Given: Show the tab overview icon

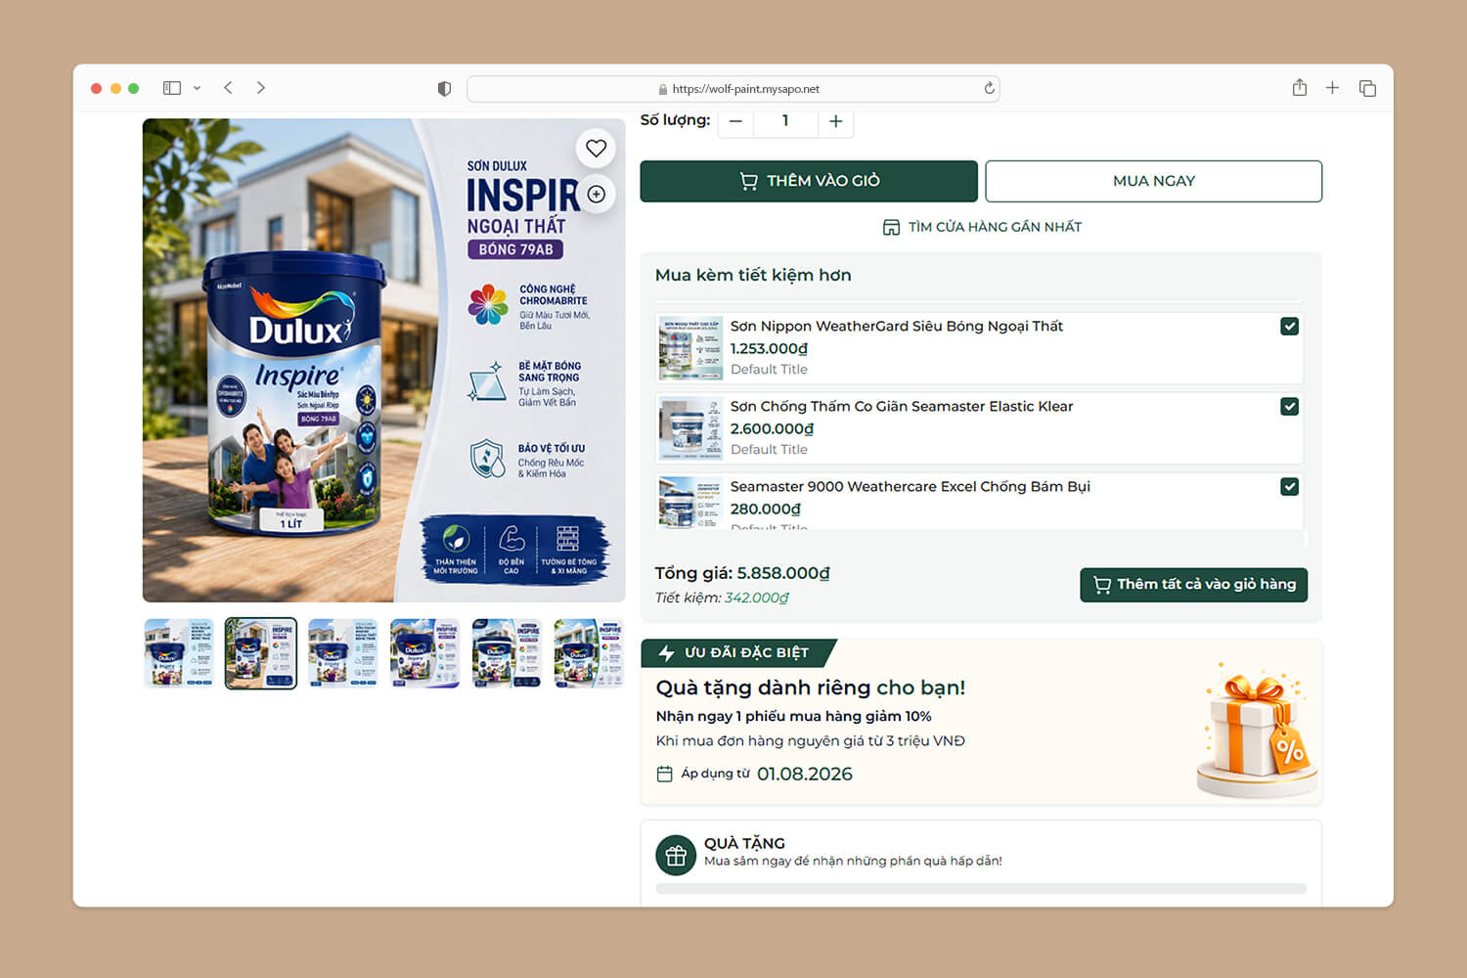Looking at the screenshot, I should coord(1367,88).
